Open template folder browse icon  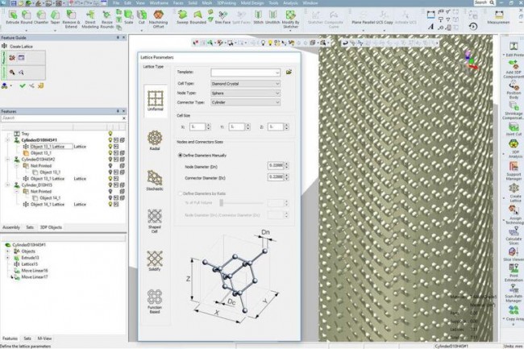pyautogui.click(x=289, y=73)
